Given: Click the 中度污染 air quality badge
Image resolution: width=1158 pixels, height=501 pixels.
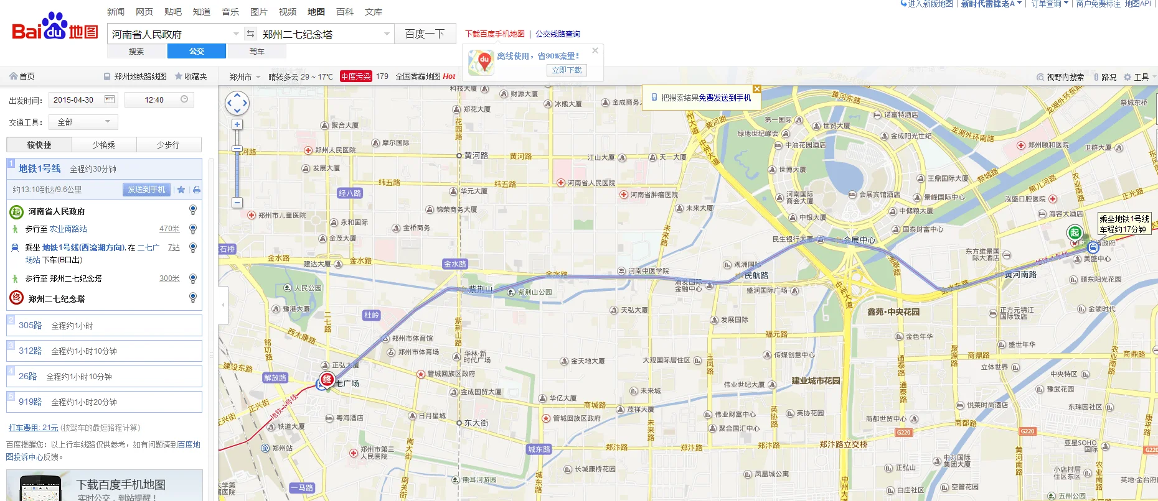Looking at the screenshot, I should click(x=356, y=76).
